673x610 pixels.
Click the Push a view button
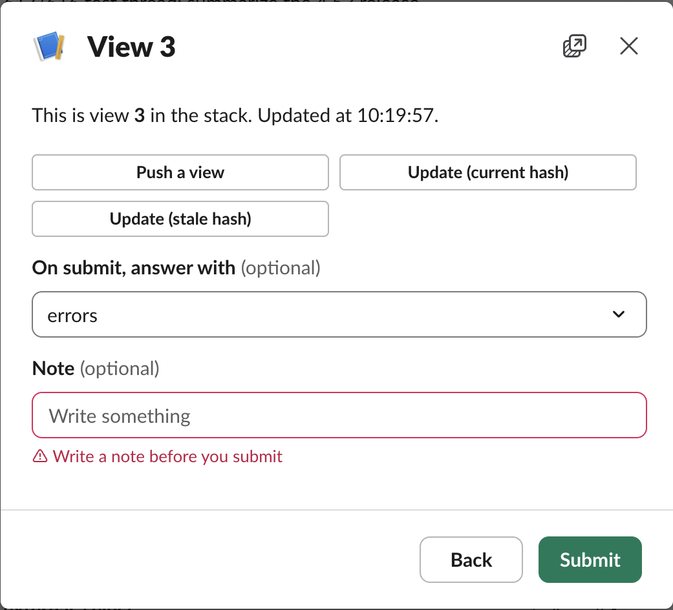point(180,172)
